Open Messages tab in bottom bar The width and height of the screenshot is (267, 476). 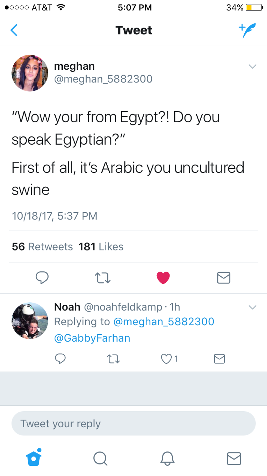coord(234,458)
